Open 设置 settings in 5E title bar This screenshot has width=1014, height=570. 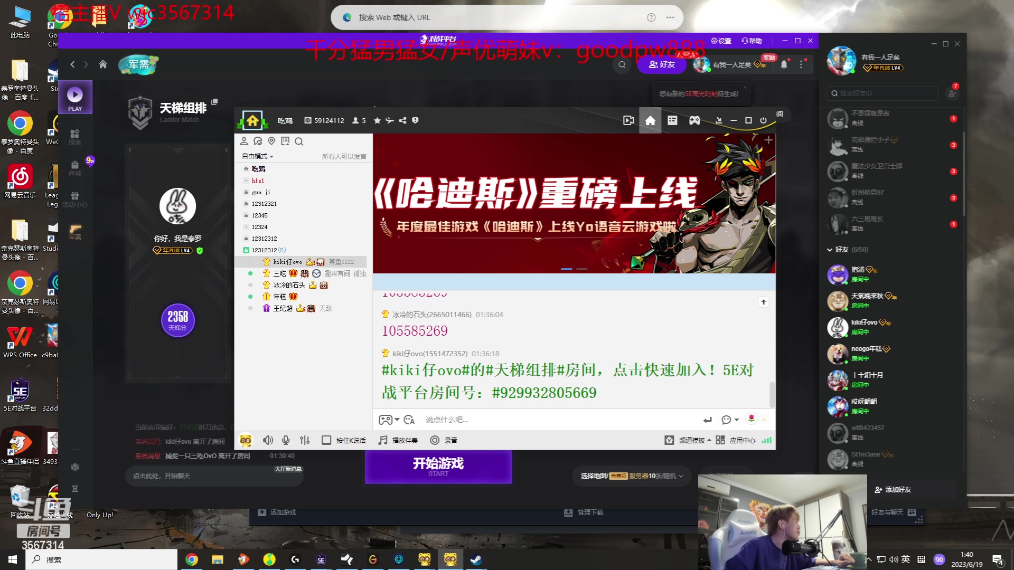pyautogui.click(x=721, y=41)
